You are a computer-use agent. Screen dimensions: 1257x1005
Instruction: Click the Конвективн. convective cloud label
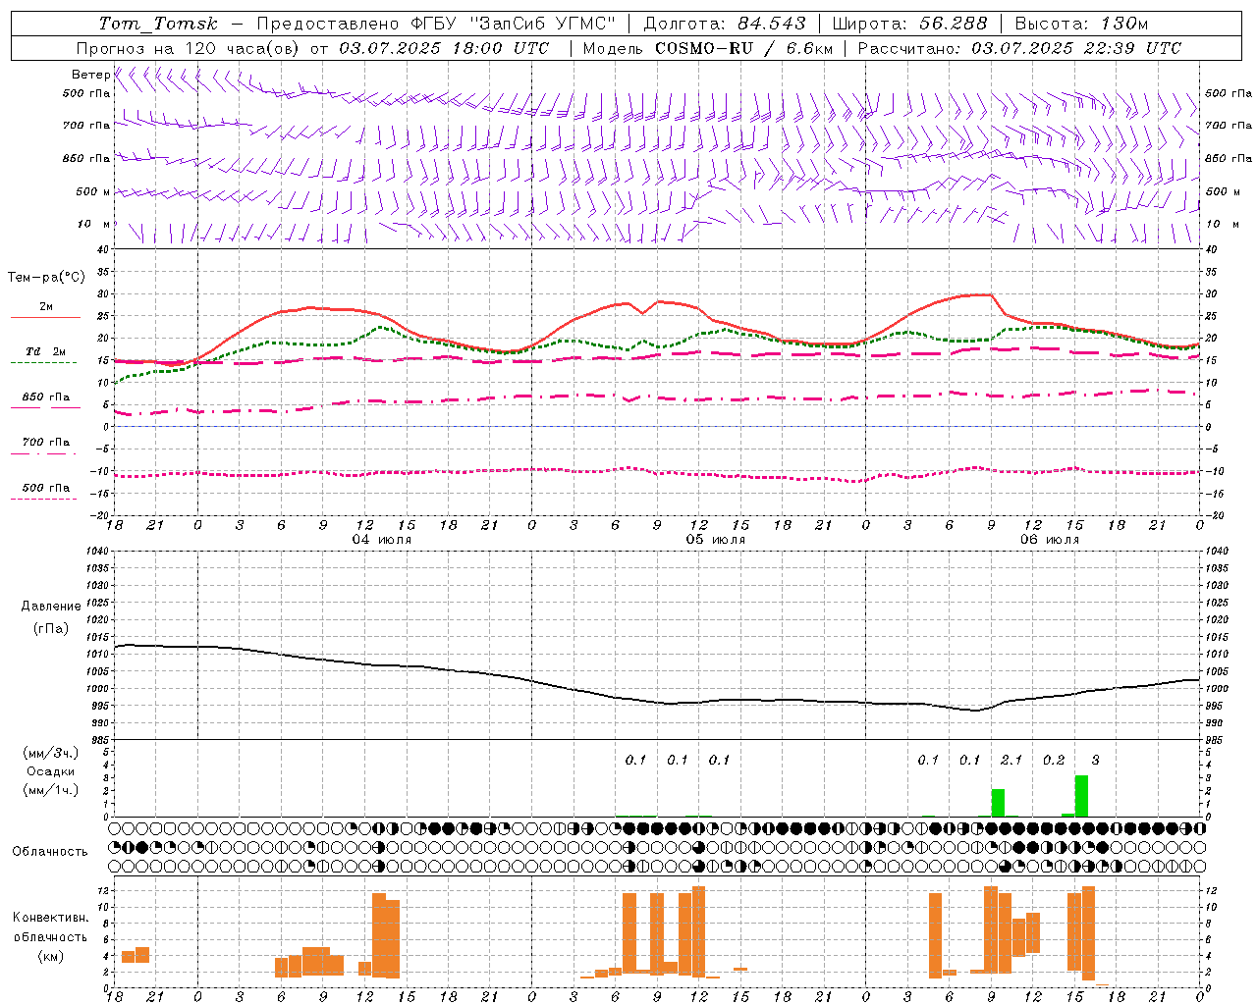click(50, 918)
